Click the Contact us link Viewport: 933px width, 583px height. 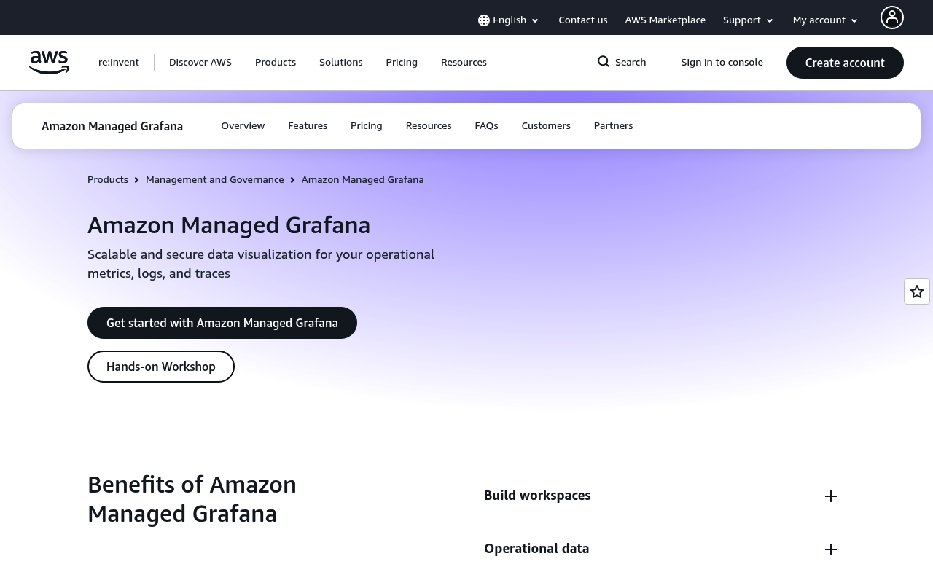[583, 20]
